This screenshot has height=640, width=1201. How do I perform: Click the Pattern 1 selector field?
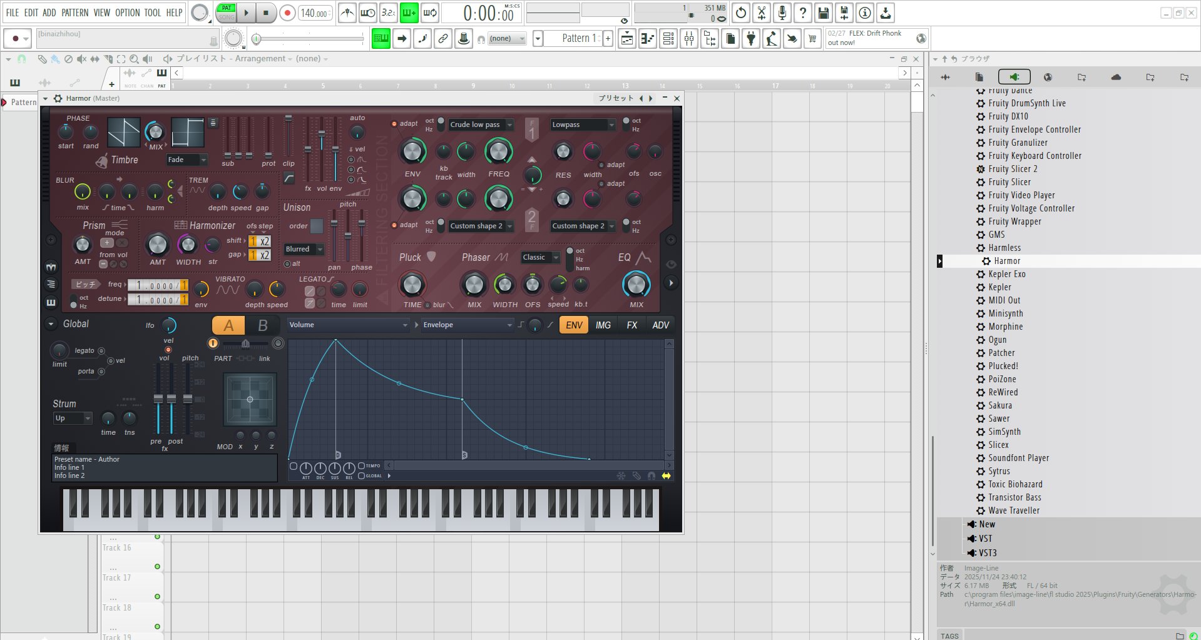click(573, 39)
